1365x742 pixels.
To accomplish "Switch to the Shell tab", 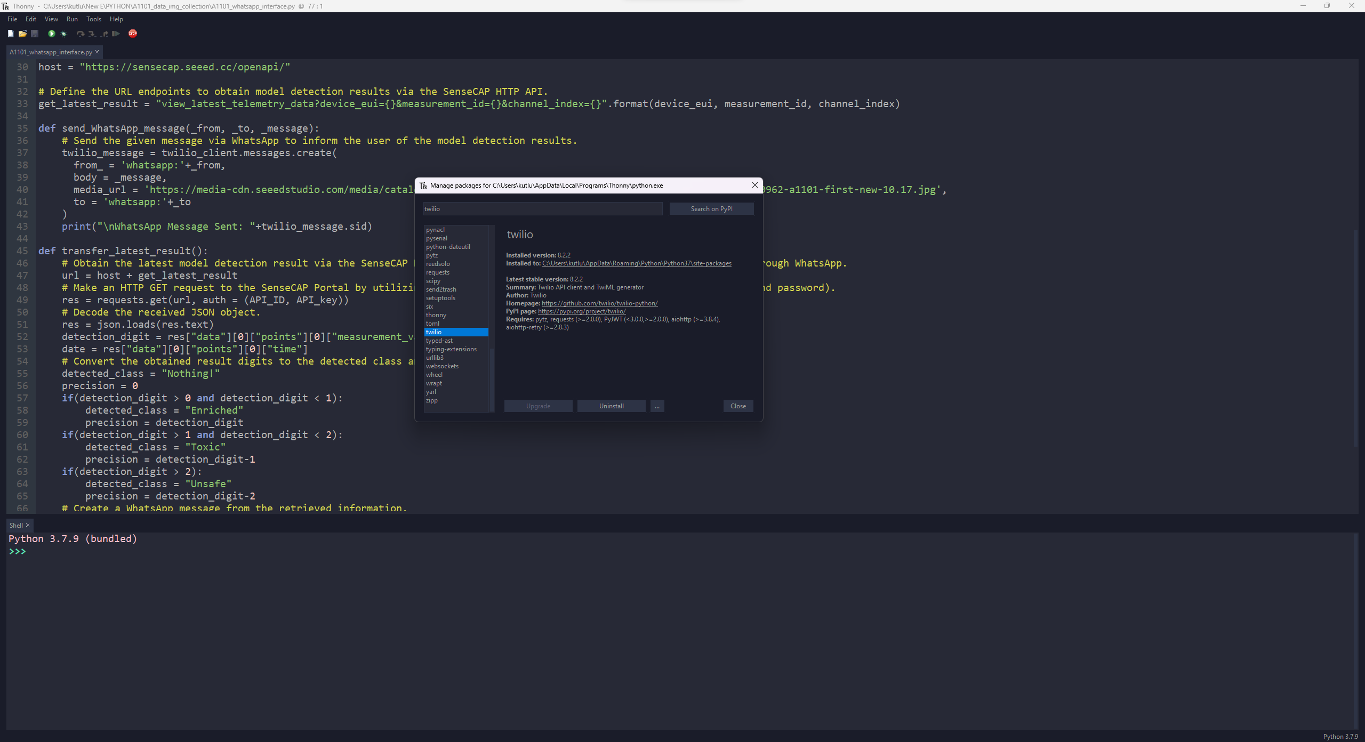I will (16, 525).
